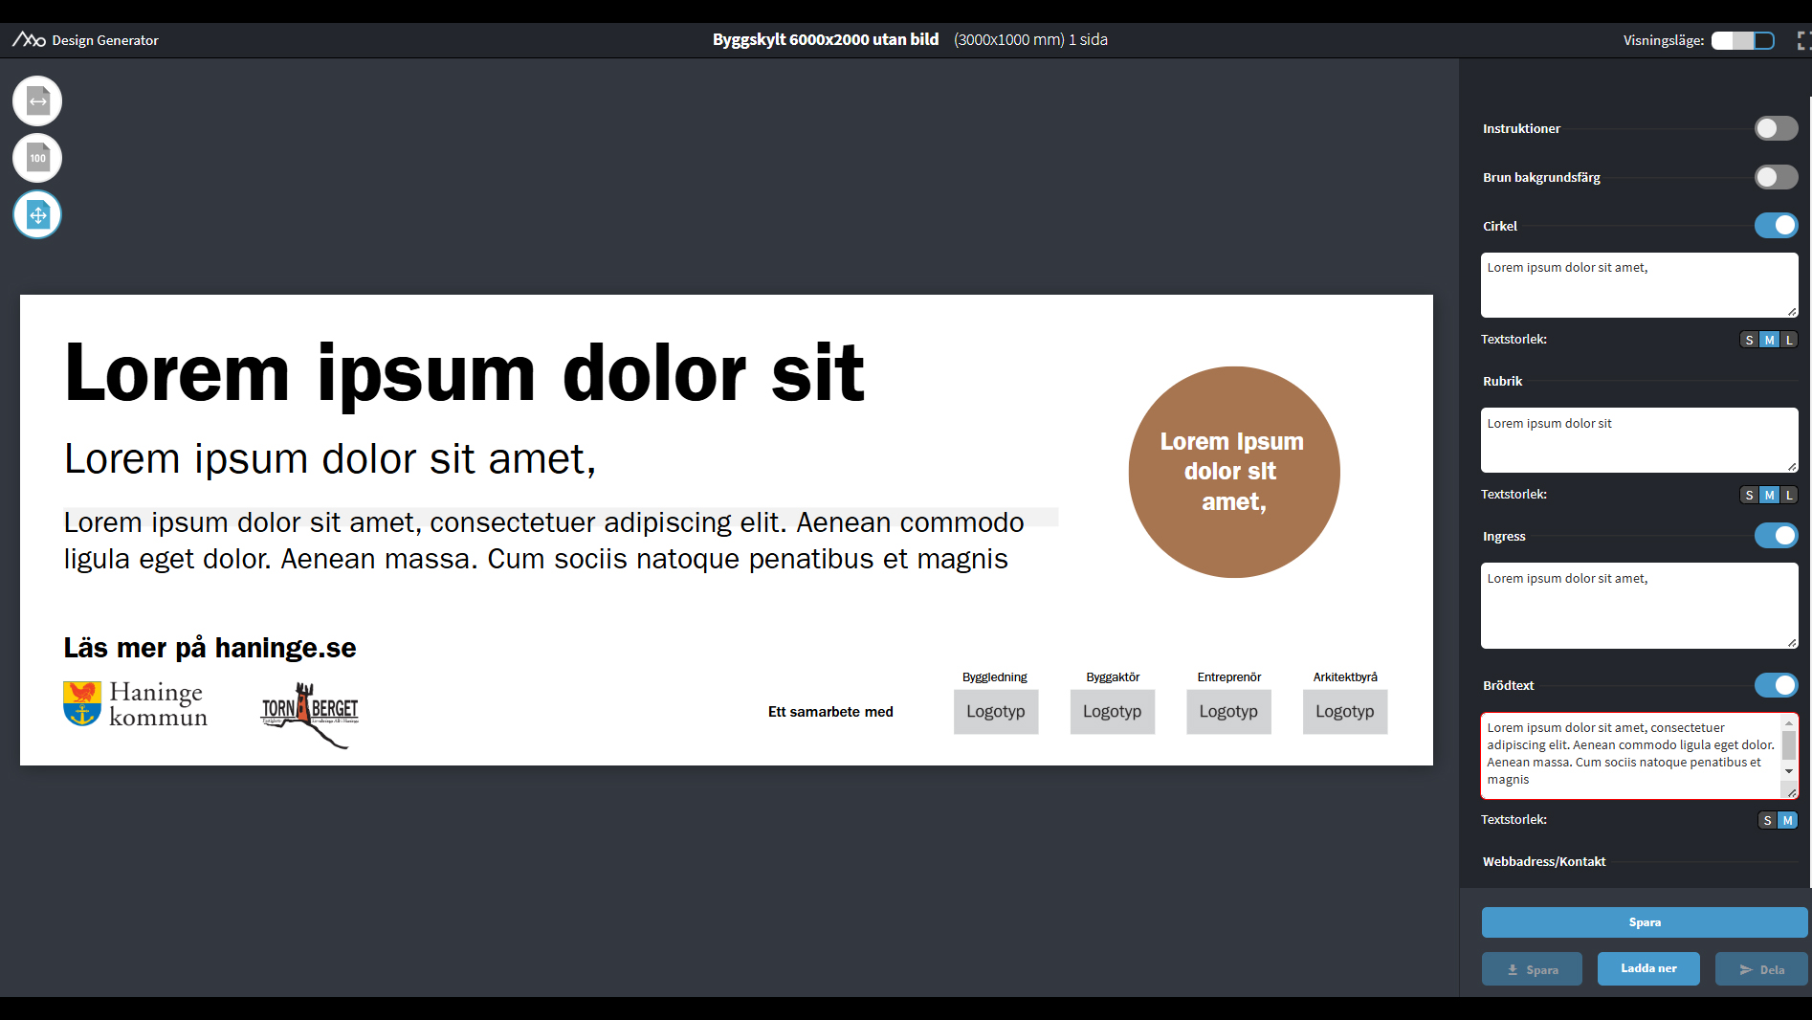1812x1020 pixels.
Task: Set Cirkel text size to L
Action: pyautogui.click(x=1789, y=340)
